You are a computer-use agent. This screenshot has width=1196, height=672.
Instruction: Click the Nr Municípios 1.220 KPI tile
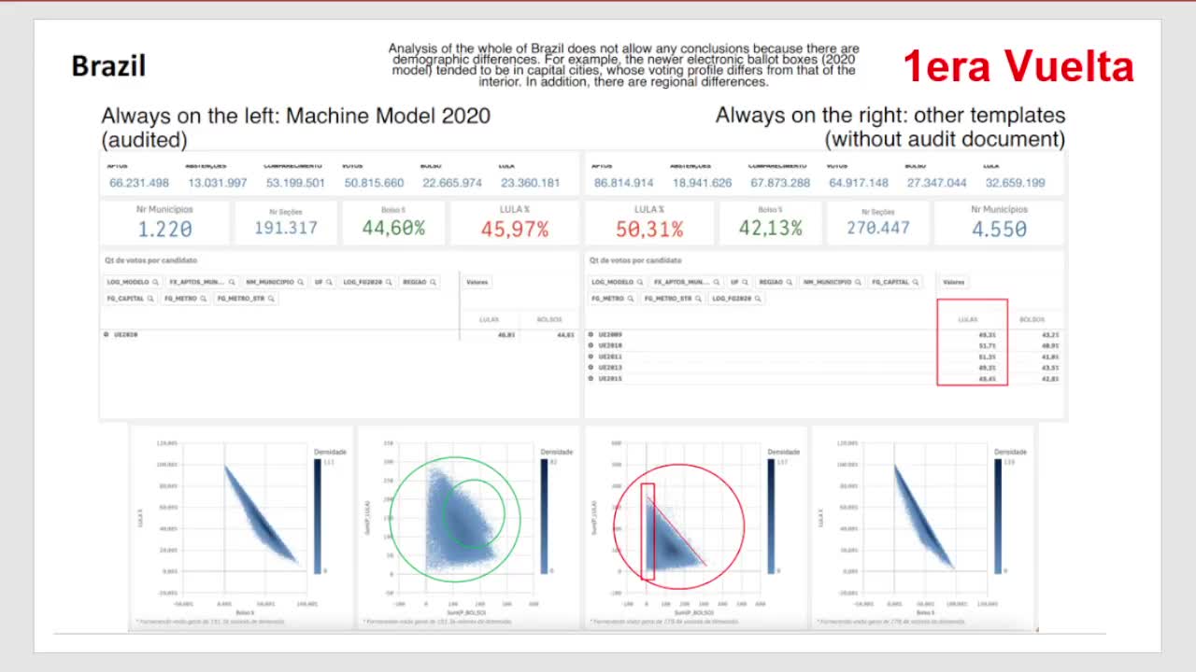click(x=164, y=223)
